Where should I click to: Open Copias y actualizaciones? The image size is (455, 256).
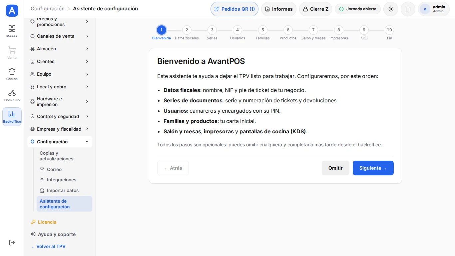coord(64,156)
